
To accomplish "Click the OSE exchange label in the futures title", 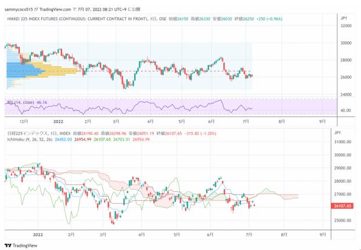I will (x=163, y=19).
